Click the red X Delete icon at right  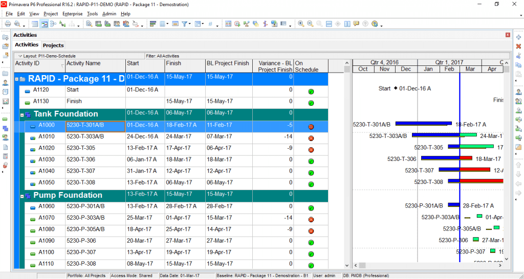(519, 46)
